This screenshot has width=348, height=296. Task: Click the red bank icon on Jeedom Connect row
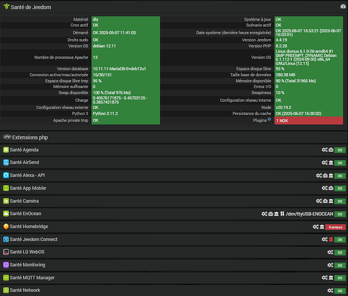[331, 240]
